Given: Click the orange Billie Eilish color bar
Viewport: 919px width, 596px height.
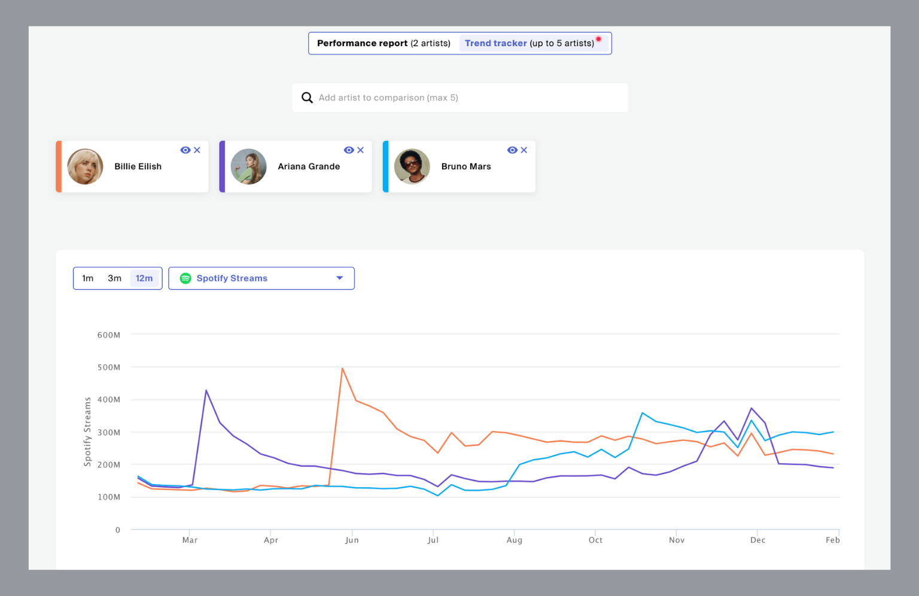Looking at the screenshot, I should click(x=59, y=166).
